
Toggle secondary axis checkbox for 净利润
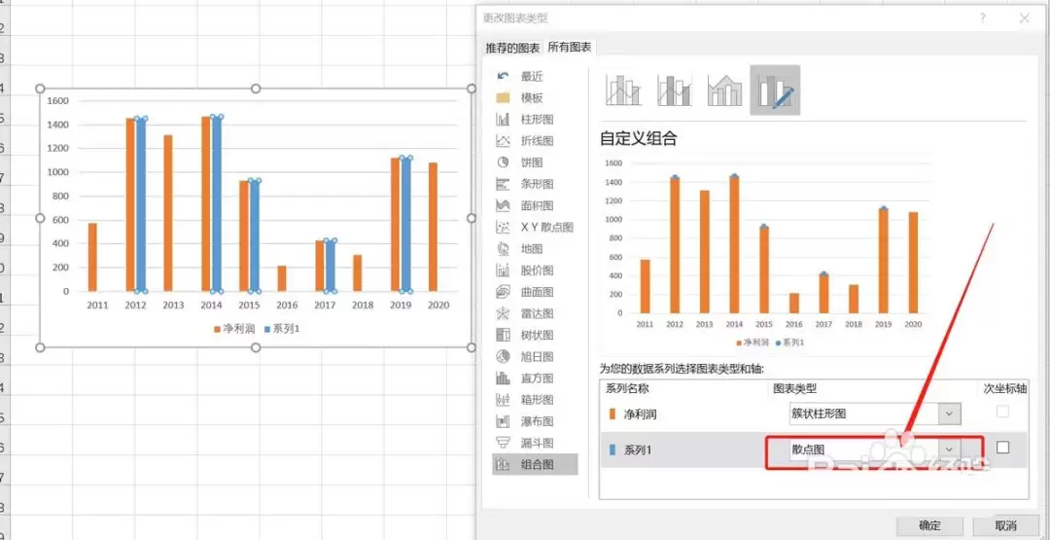point(1002,412)
